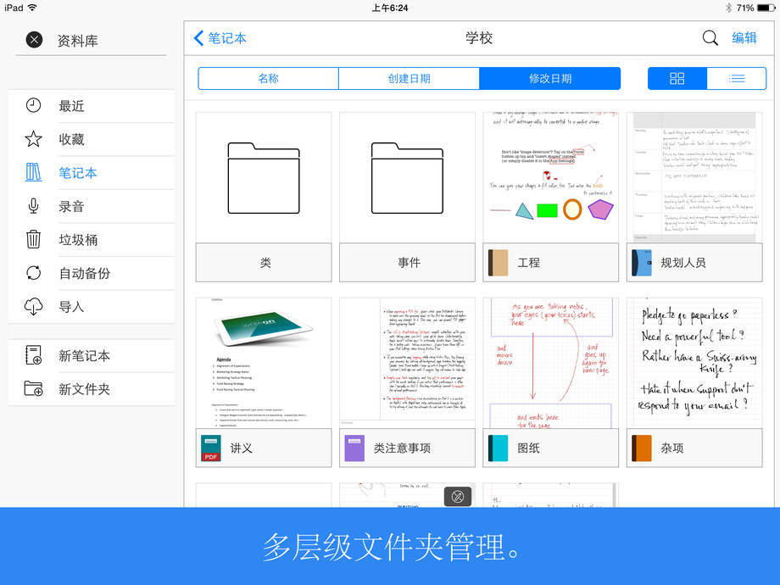Screen dimensions: 780x585
Task: Click the 导入 cloud download icon
Action: pyautogui.click(x=33, y=306)
